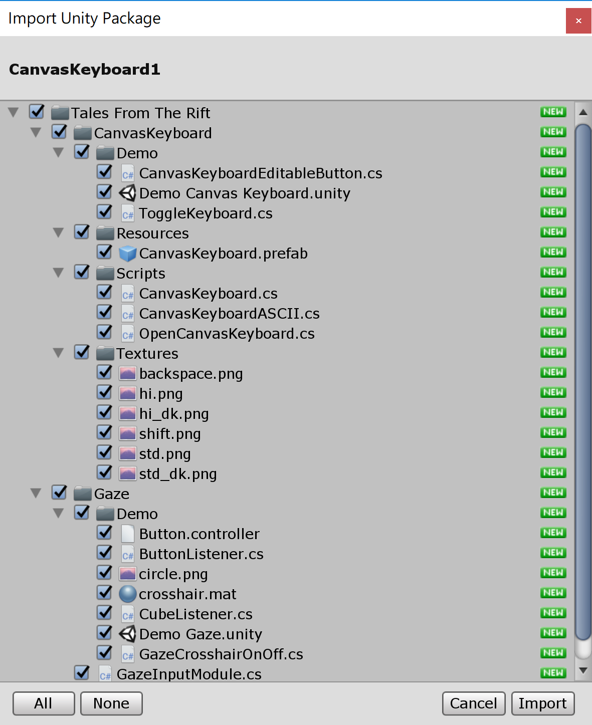Click the scrollbar down arrow
The width and height of the screenshot is (592, 725).
click(x=583, y=670)
